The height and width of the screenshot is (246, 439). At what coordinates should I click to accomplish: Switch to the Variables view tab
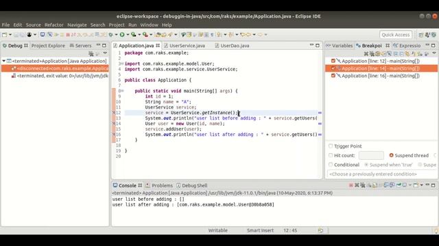tap(340, 46)
